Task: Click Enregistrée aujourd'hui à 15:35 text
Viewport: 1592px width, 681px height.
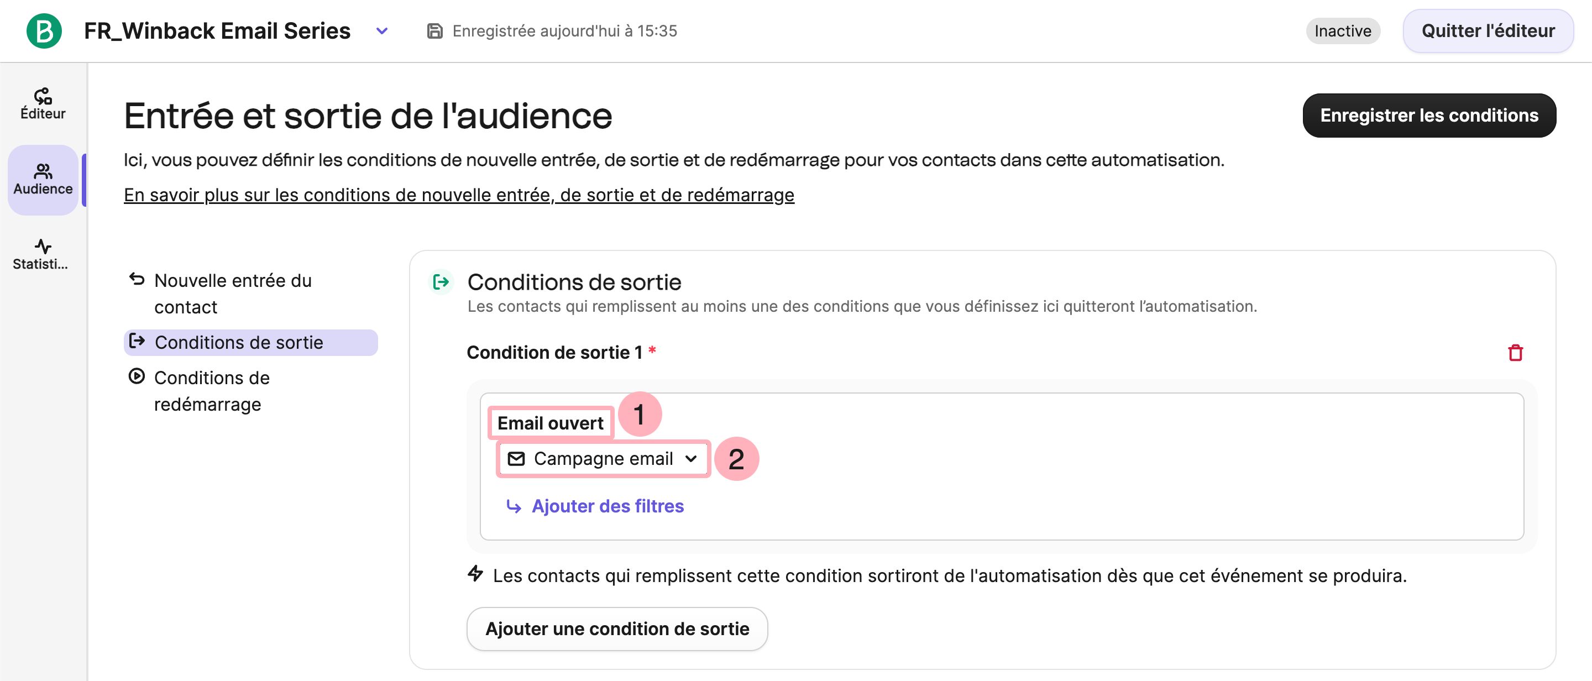Action: [x=564, y=31]
